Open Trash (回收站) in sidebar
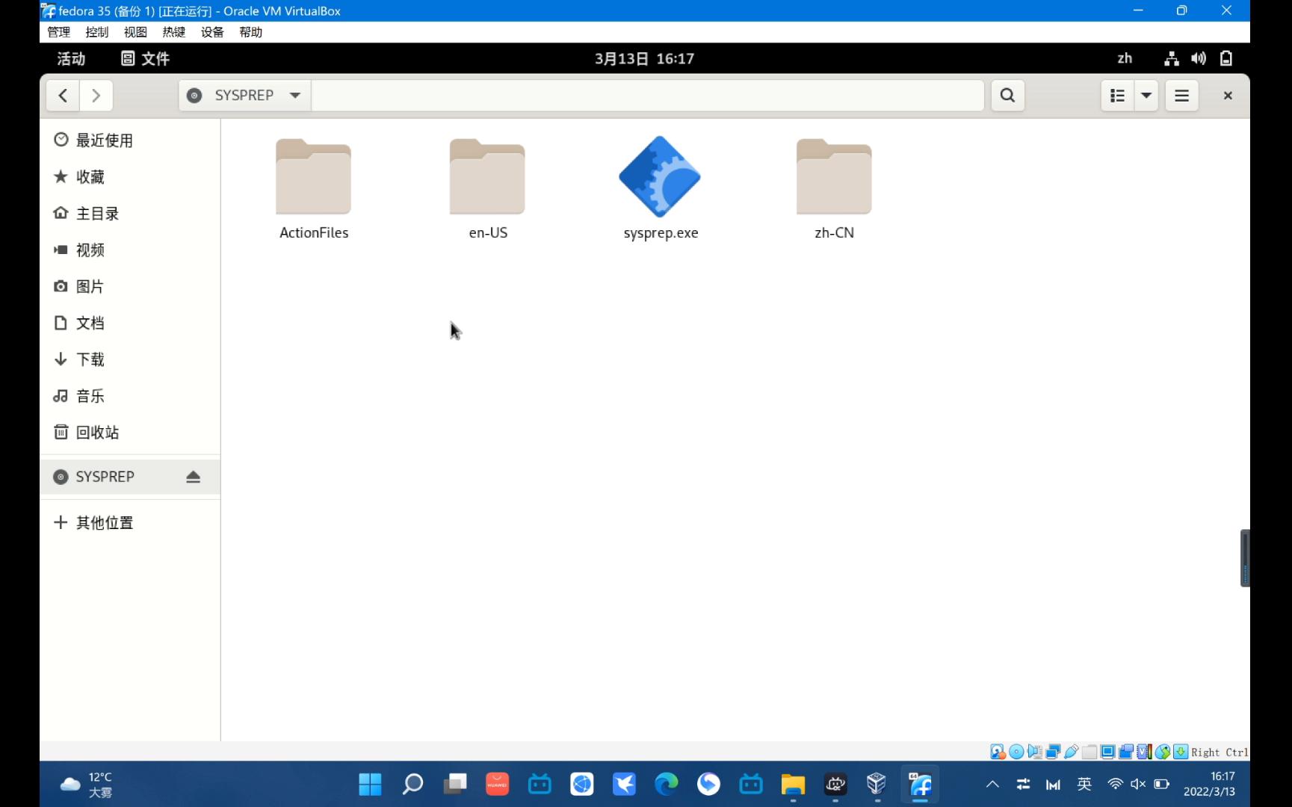Viewport: 1292px width, 807px height. pos(130,433)
